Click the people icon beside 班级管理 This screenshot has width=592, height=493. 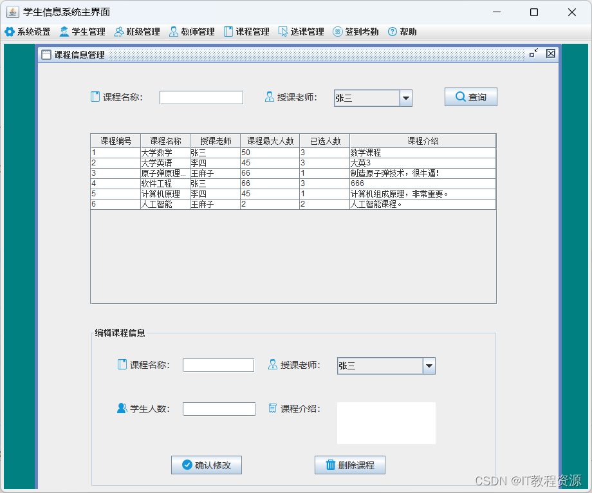(119, 32)
